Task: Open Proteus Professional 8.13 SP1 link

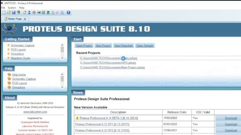Action: coord(102,124)
